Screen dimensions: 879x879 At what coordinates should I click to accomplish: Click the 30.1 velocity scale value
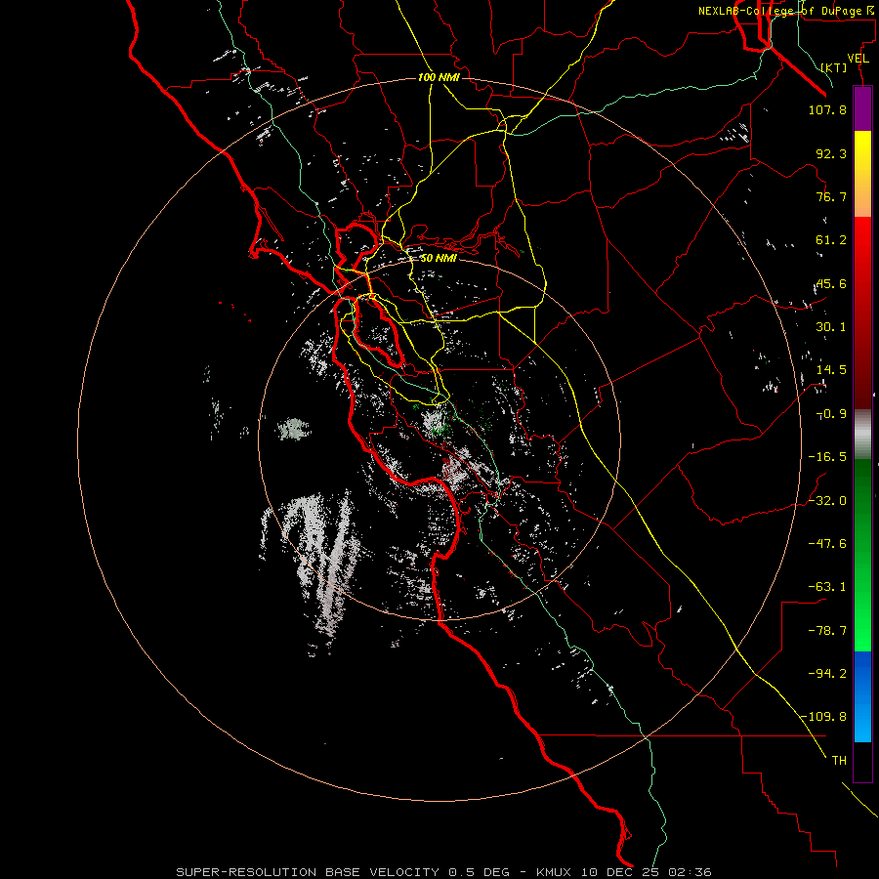click(x=831, y=327)
